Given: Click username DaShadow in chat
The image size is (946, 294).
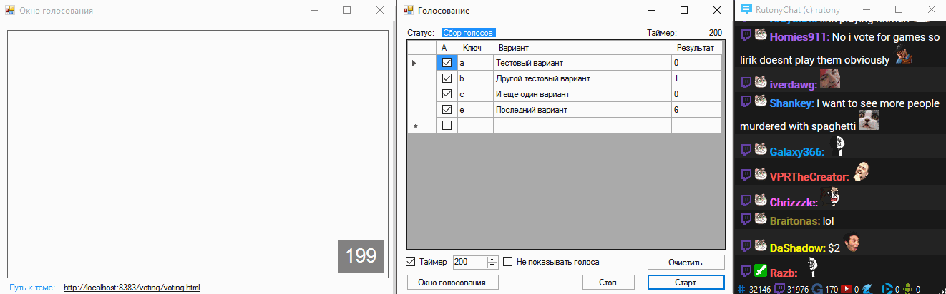Looking at the screenshot, I should pos(796,248).
